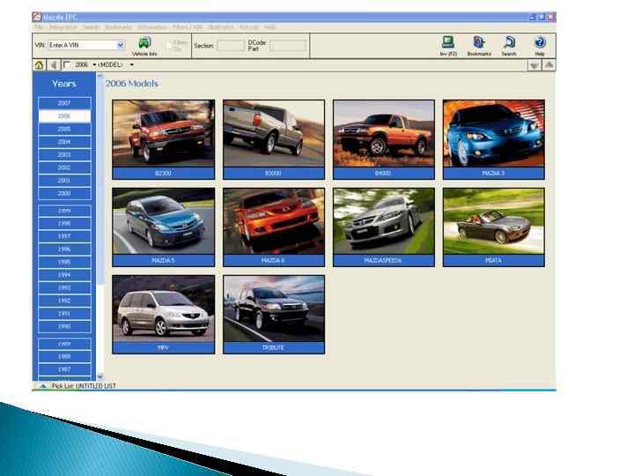Open the Vehicle Info car icon
Screen dimensions: 634x476
tap(144, 43)
